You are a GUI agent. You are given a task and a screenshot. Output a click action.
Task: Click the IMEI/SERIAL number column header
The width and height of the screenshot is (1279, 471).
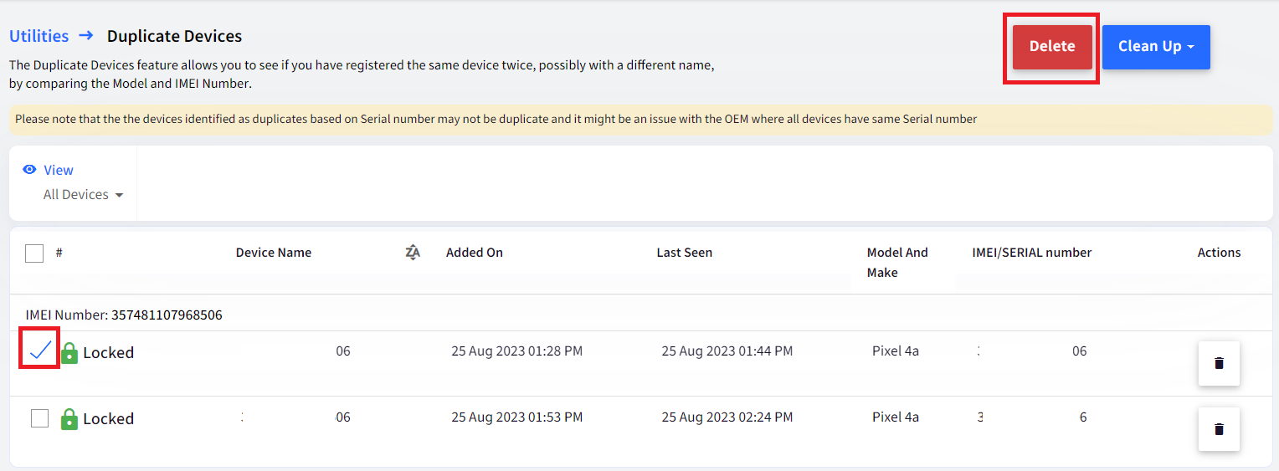(x=1032, y=253)
